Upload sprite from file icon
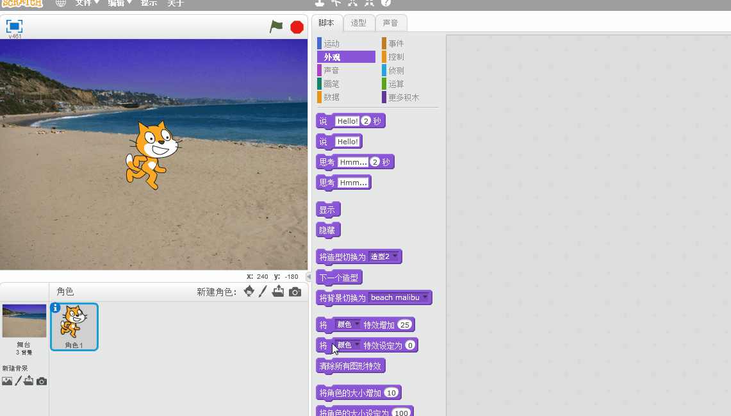Viewport: 731px width, 416px height. pyautogui.click(x=278, y=292)
